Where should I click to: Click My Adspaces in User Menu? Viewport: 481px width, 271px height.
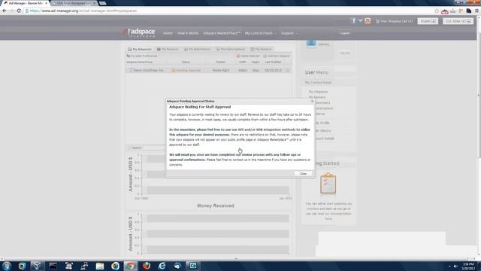click(318, 92)
